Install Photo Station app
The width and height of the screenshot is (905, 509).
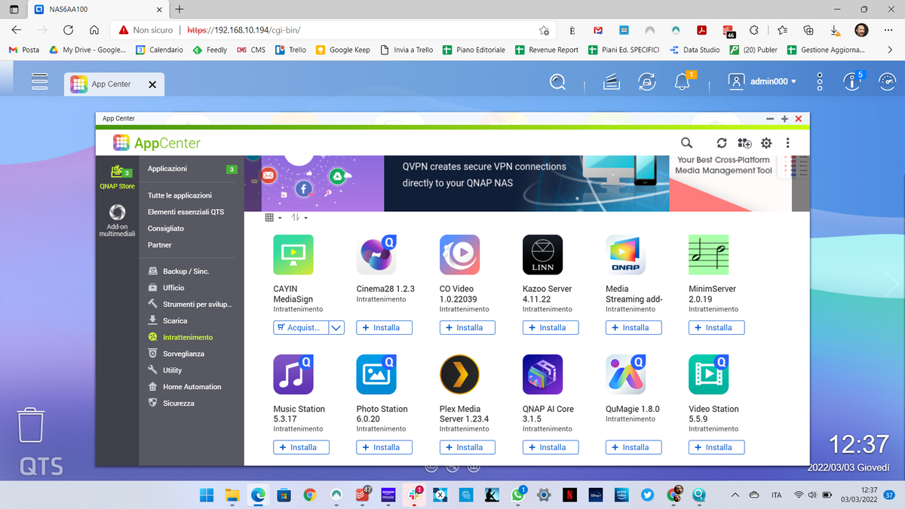[x=384, y=447]
